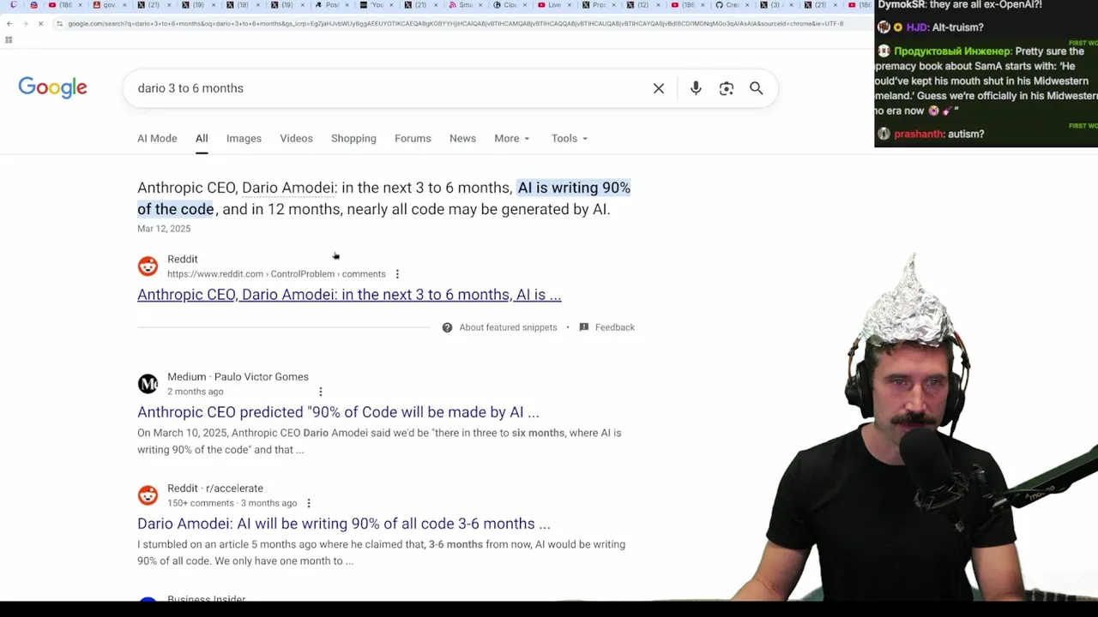Click the '2 months ago' text under Medium
Screen dimensions: 1098x617
coord(195,392)
